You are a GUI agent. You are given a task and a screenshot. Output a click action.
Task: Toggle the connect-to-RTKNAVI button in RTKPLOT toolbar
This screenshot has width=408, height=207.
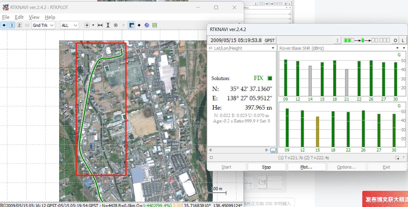click(4, 25)
